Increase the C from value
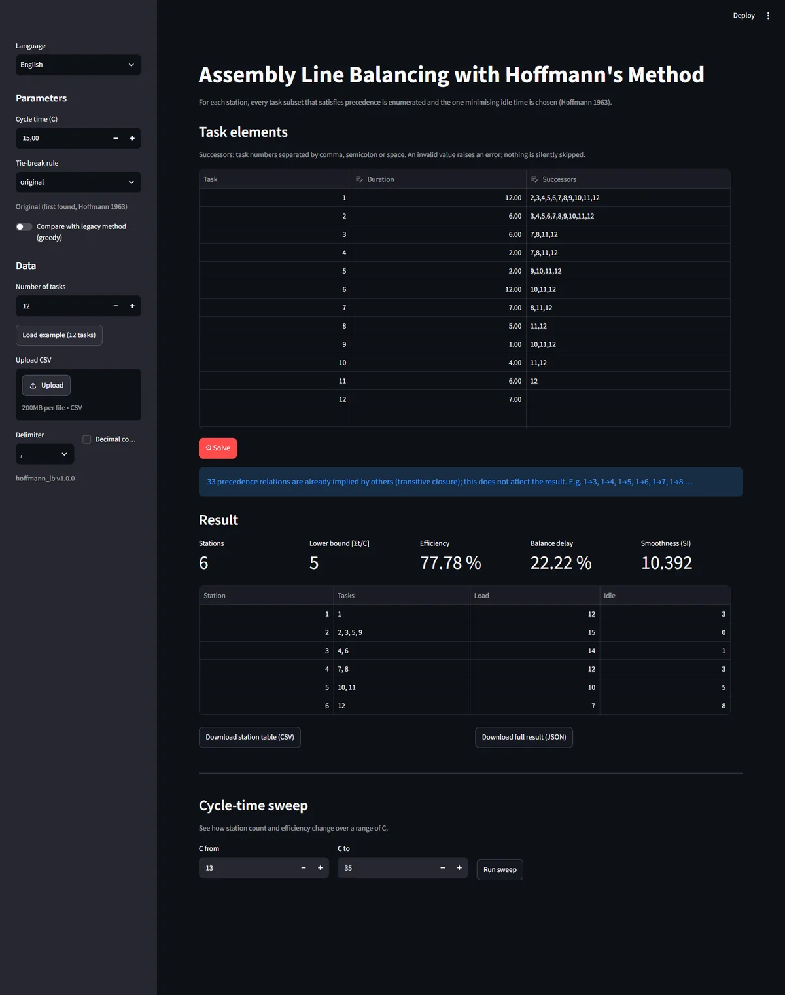The image size is (785, 995). click(x=320, y=868)
